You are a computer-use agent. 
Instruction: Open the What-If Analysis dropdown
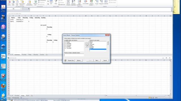[x=91, y=3]
